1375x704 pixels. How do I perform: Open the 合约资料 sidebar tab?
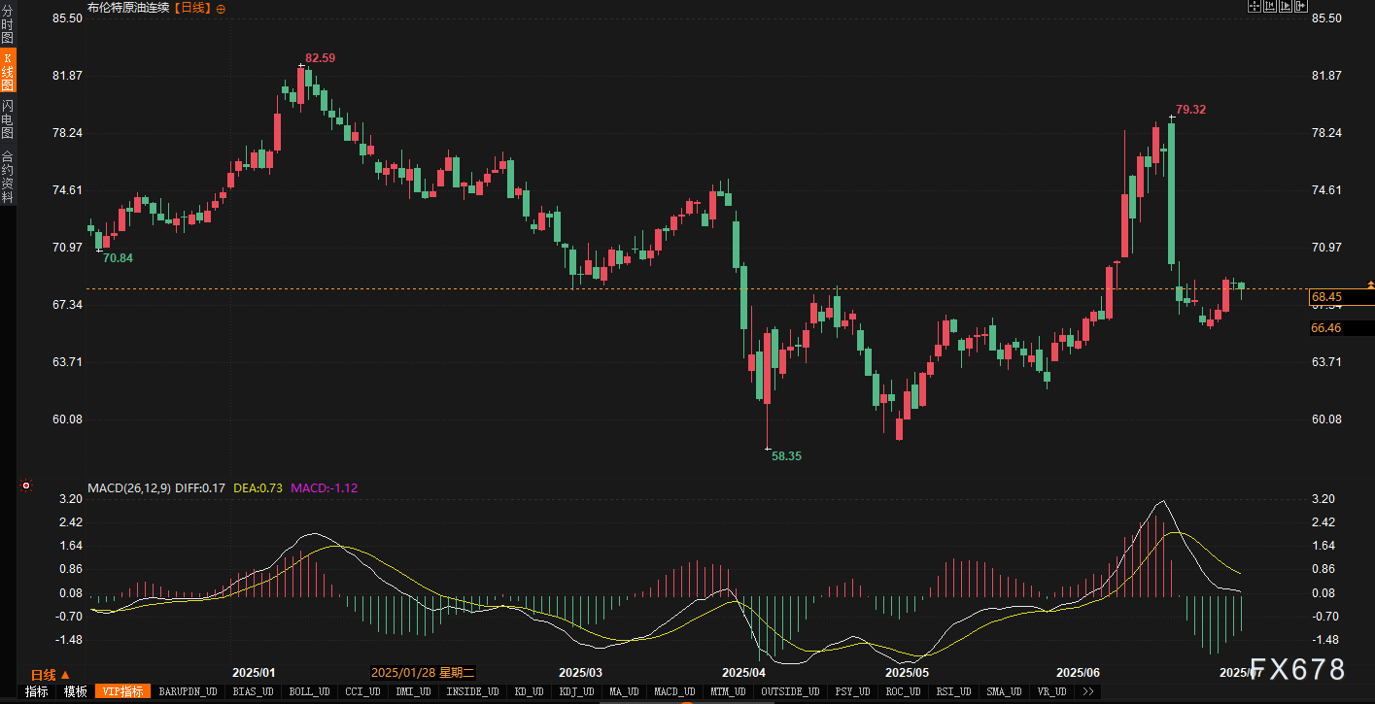(x=8, y=177)
